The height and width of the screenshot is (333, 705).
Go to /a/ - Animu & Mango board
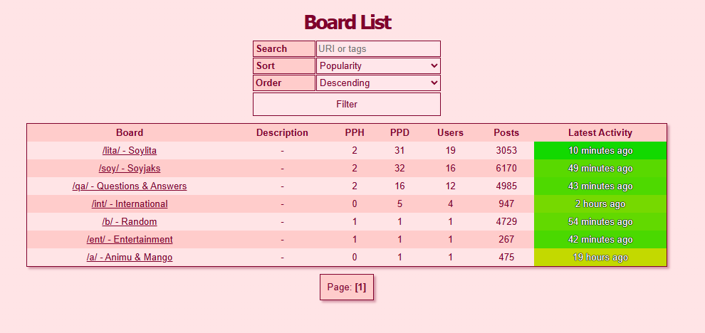130,258
